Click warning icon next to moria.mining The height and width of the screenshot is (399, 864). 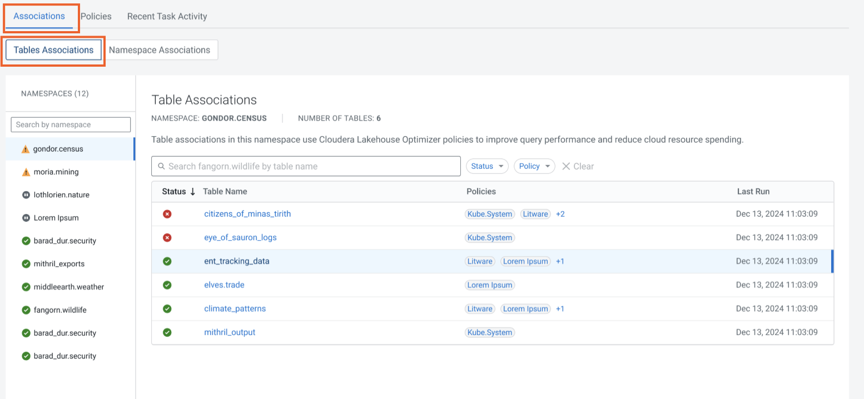26,172
